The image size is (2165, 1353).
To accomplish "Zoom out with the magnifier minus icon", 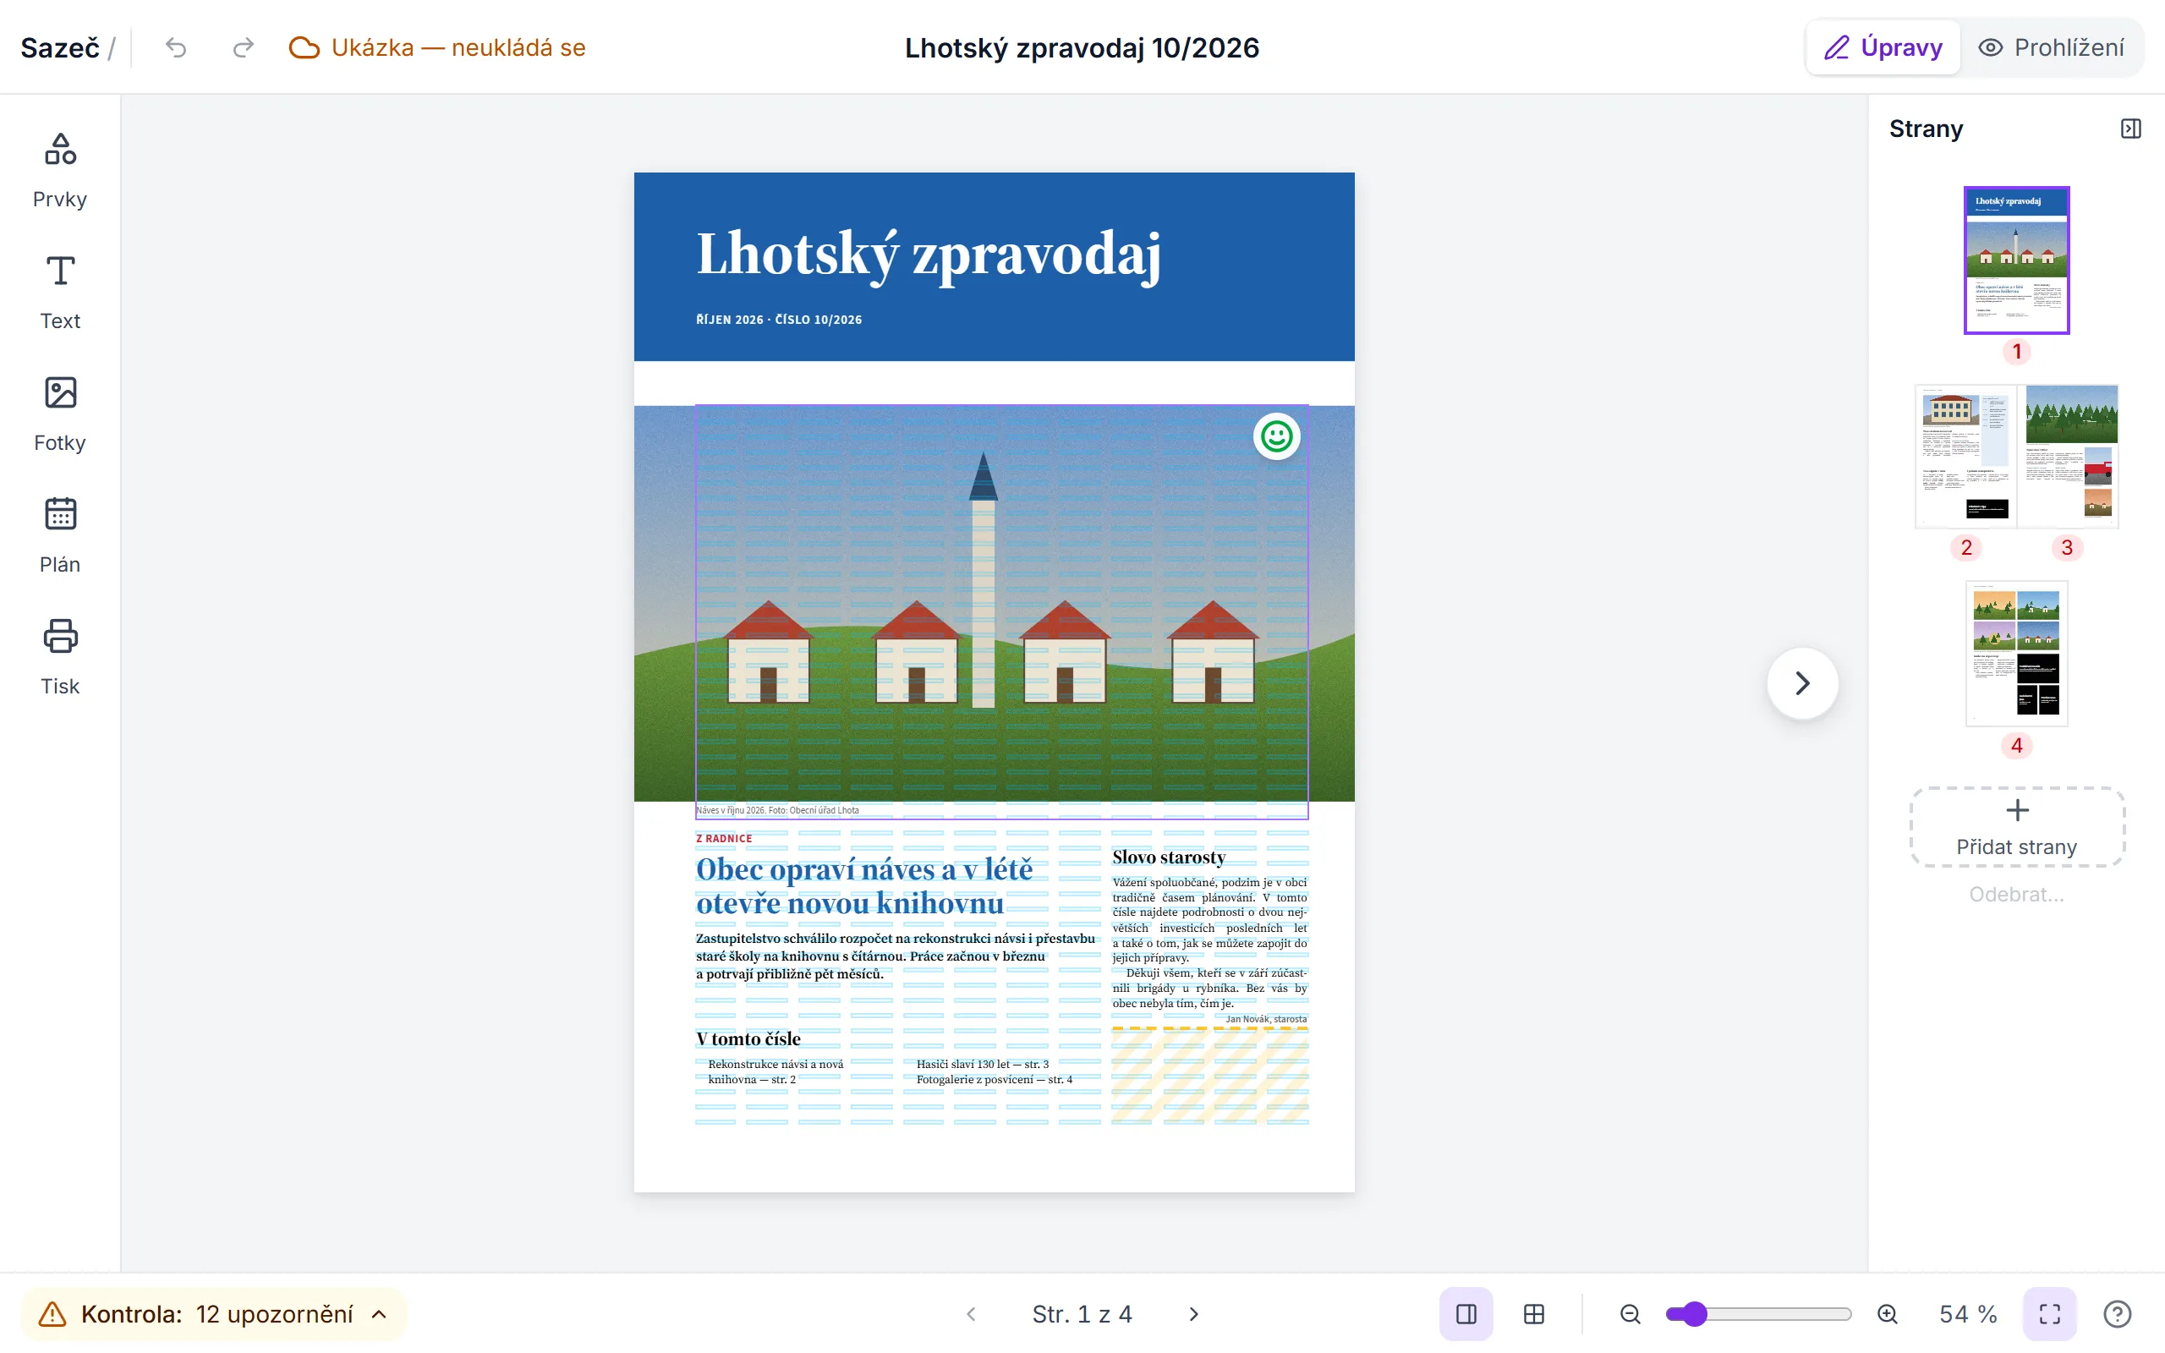I will [x=1630, y=1313].
